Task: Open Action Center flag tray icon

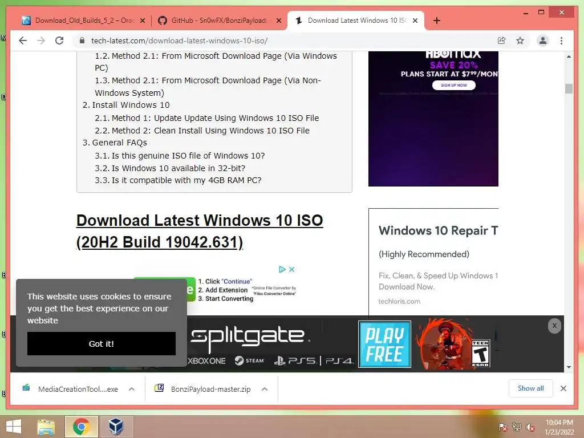Action: click(502, 427)
